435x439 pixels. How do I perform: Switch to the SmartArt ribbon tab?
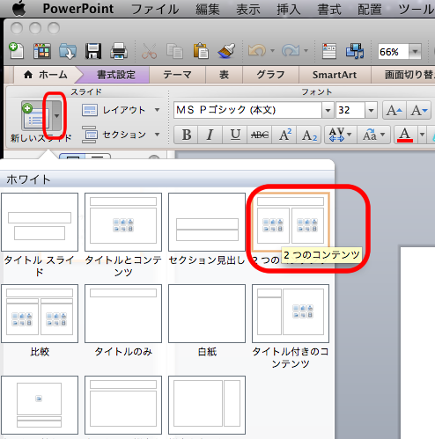335,75
